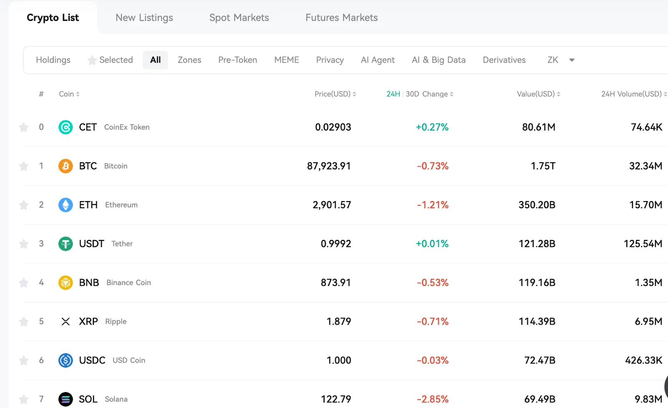Switch change period to 24H
Screen dimensions: 668x408
[393, 94]
